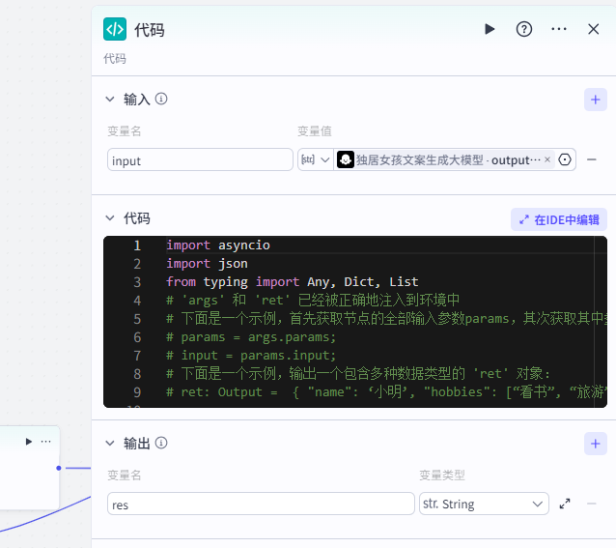Clear the selected output reference tag
616x548 pixels.
coord(547,159)
